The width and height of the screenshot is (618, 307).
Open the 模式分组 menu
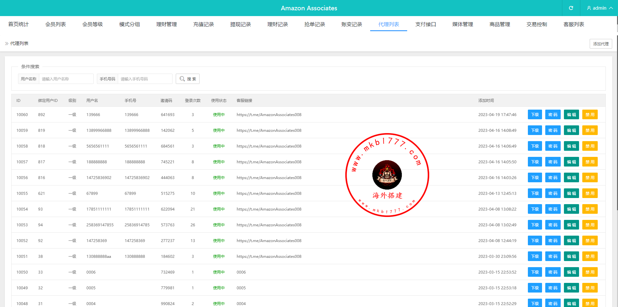[129, 24]
